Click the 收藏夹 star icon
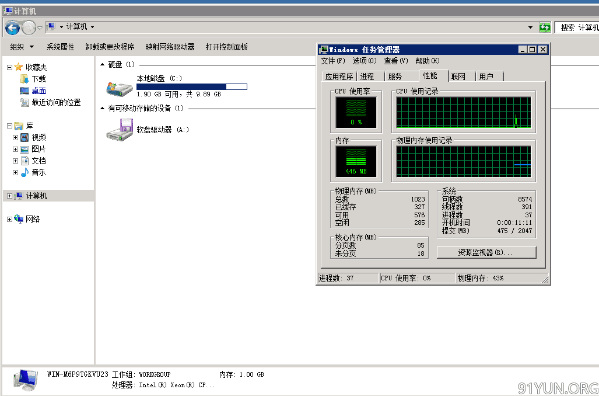This screenshot has width=599, height=396. pos(18,67)
